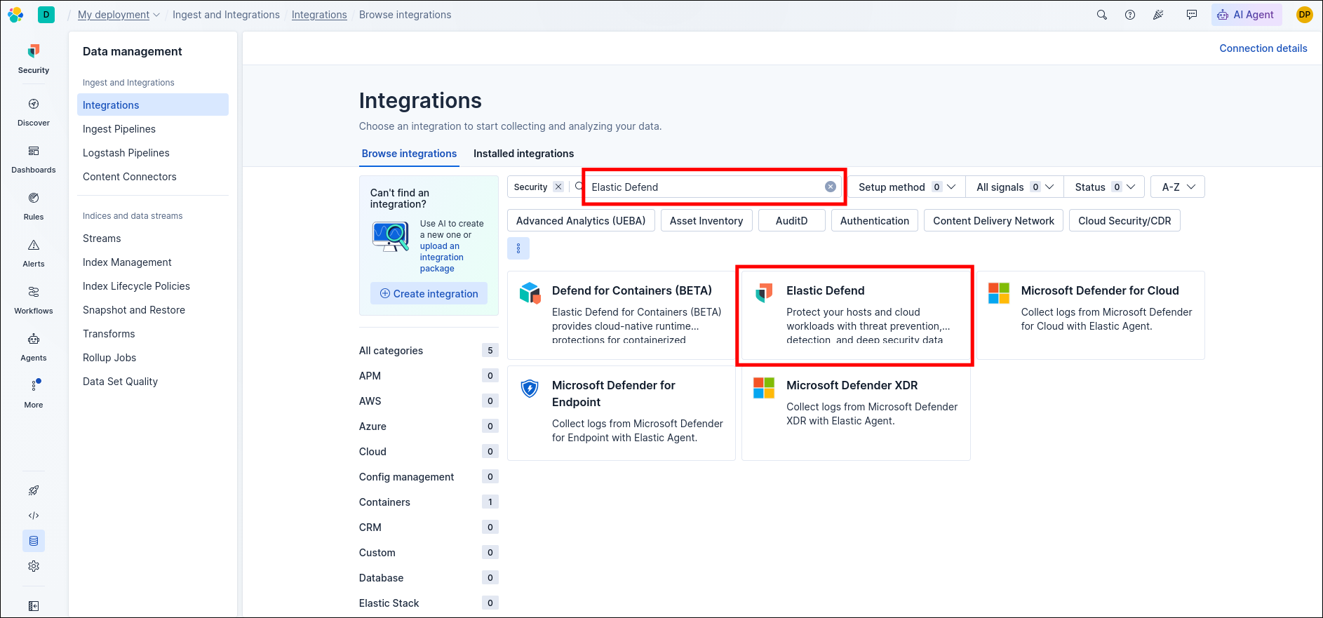Switch to Installed integrations tab

click(523, 154)
